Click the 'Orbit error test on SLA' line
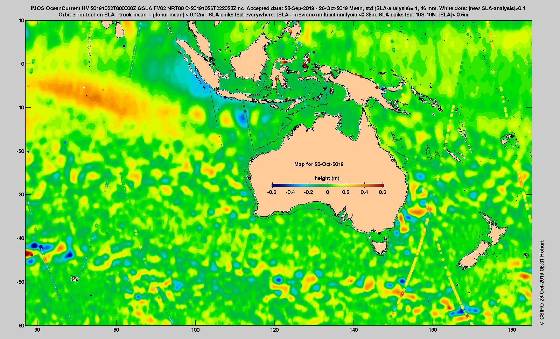The width and height of the screenshot is (560, 339). coord(264,15)
